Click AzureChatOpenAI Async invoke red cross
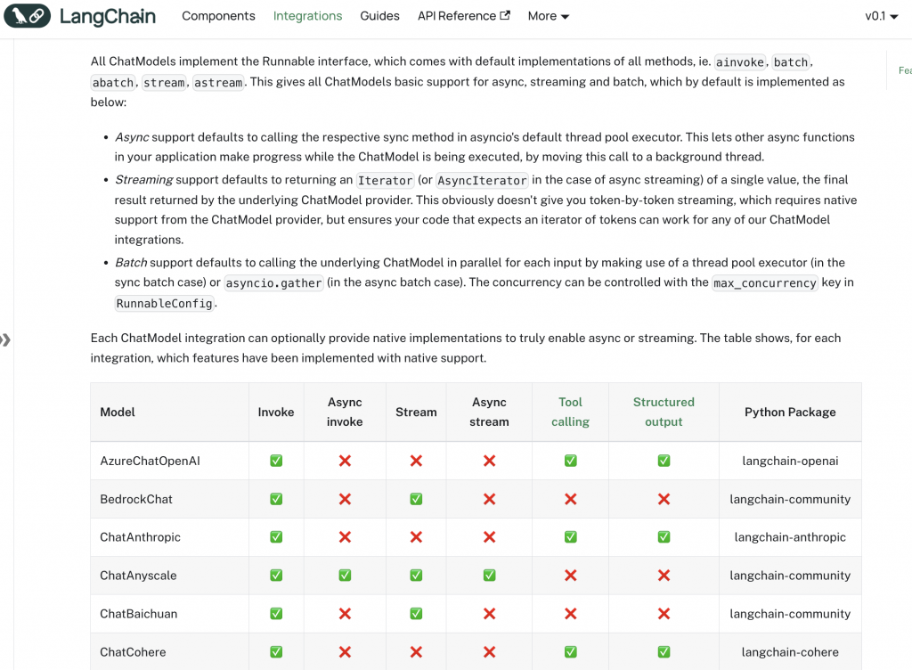912x670 pixels. coord(345,461)
